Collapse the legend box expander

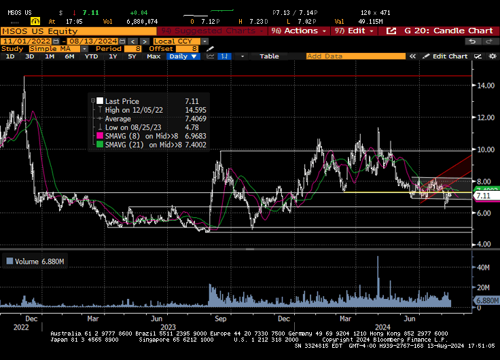tap(93, 101)
